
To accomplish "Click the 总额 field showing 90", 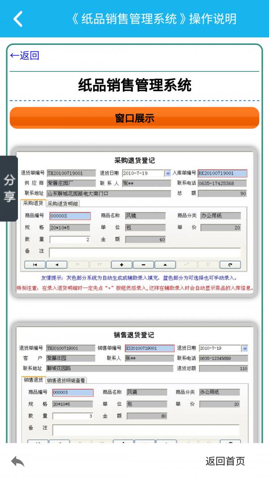I will point(222,193).
